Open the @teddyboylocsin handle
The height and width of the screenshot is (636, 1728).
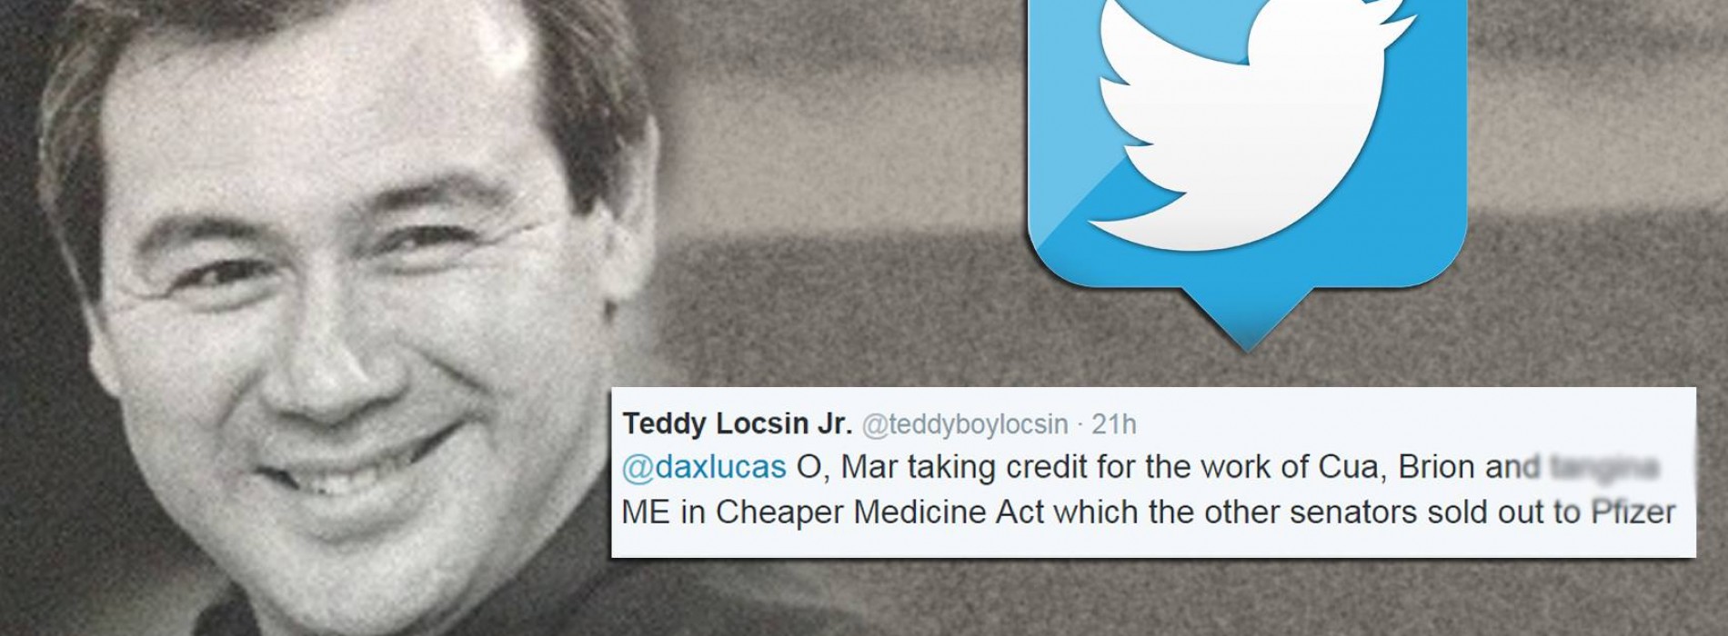click(964, 424)
